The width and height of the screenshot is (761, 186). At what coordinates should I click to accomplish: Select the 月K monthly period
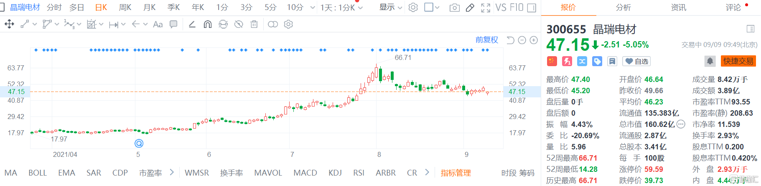150,7
